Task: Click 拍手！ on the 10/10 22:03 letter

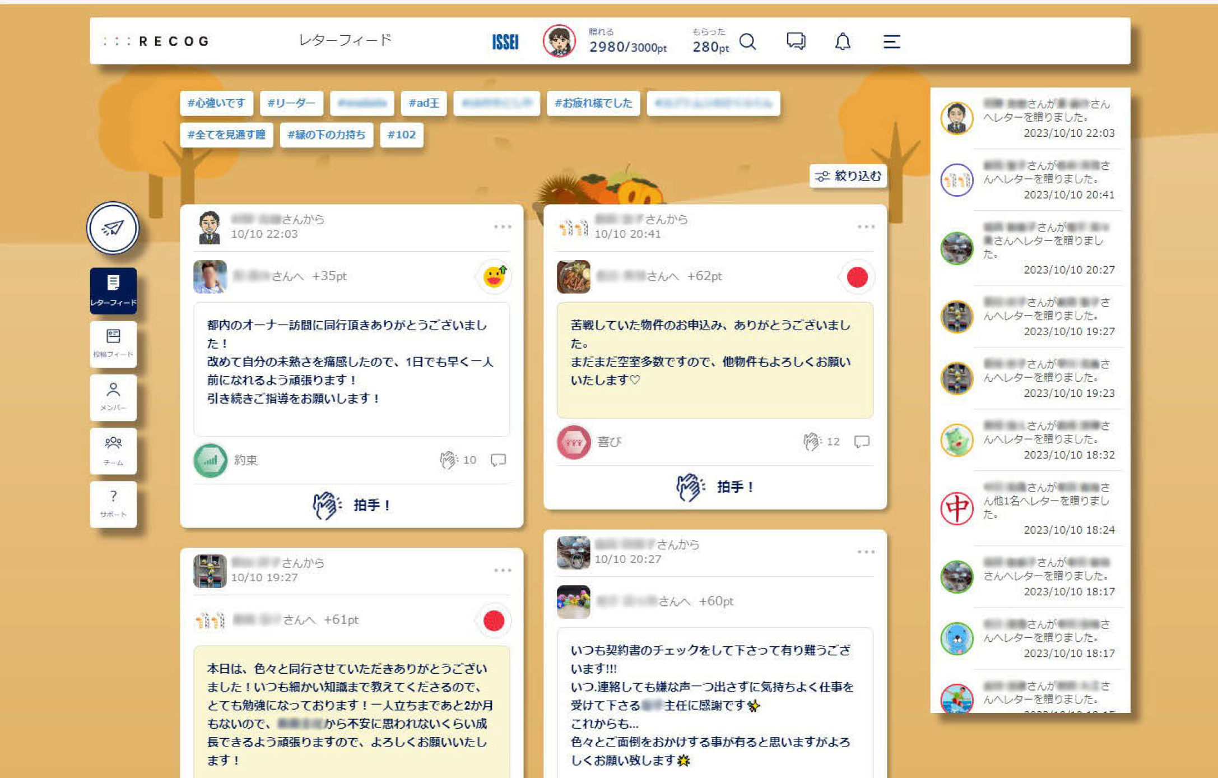Action: coord(352,505)
